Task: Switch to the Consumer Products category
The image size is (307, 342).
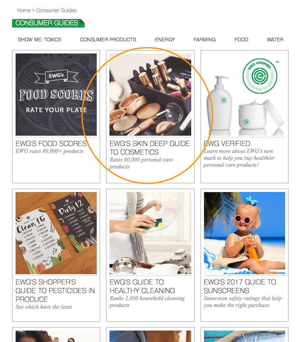Action: 108,40
